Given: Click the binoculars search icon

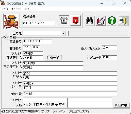Looking at the screenshot, I should pyautogui.click(x=90, y=21).
